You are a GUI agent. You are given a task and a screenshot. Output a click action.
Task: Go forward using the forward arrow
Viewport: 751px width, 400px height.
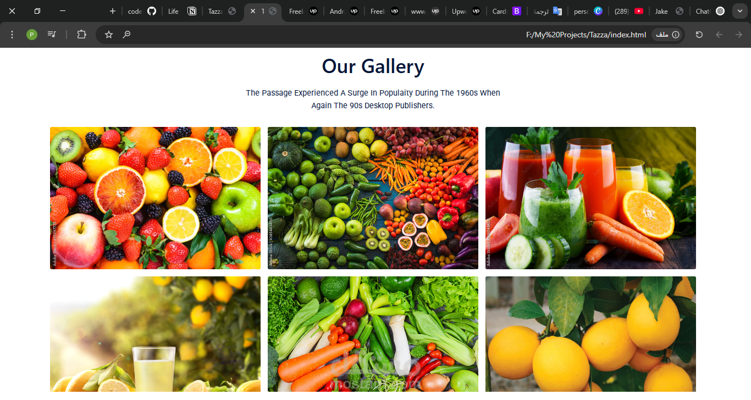click(739, 35)
